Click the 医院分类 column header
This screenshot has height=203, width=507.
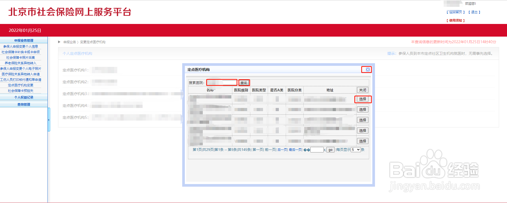tap(295, 90)
